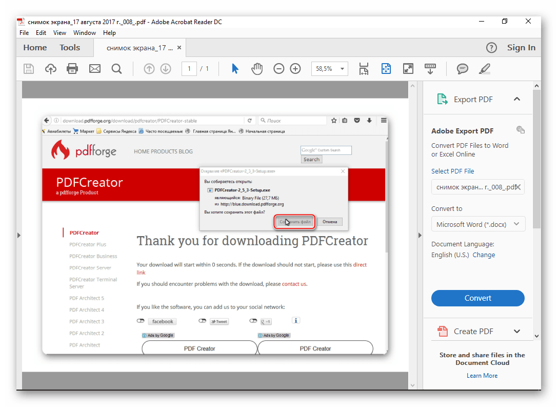This screenshot has width=558, height=407.
Task: Click the Create PDF panel icon
Action: coord(442,332)
